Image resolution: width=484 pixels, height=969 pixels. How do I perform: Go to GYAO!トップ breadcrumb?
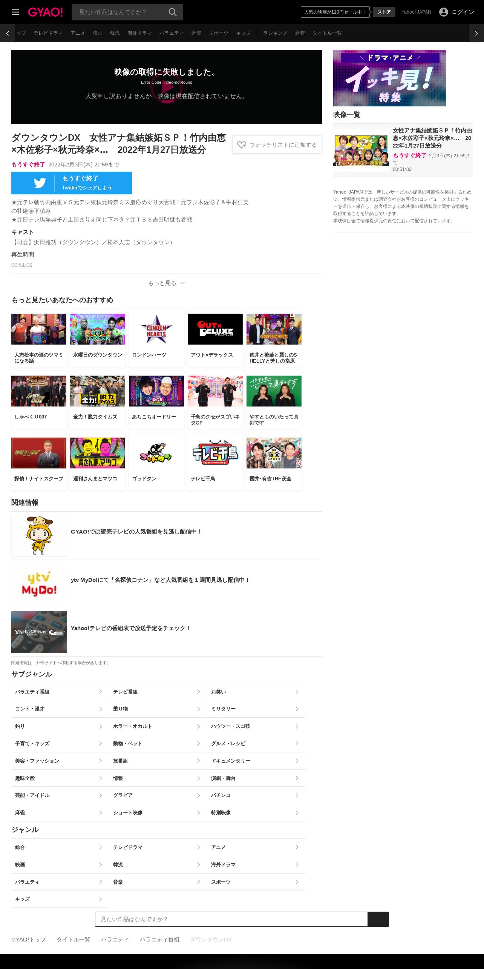tap(29, 940)
